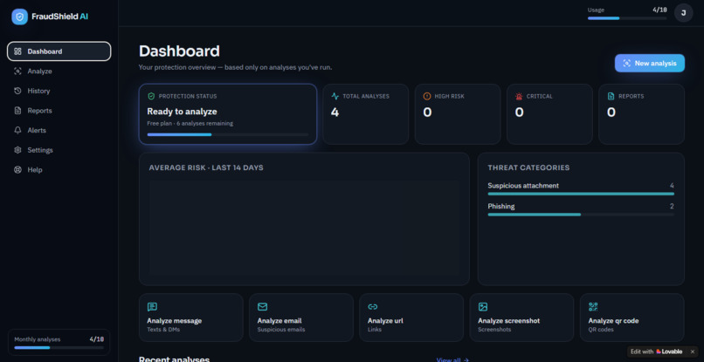The width and height of the screenshot is (704, 362).
Task: Open Reports in the sidebar
Action: (59, 111)
